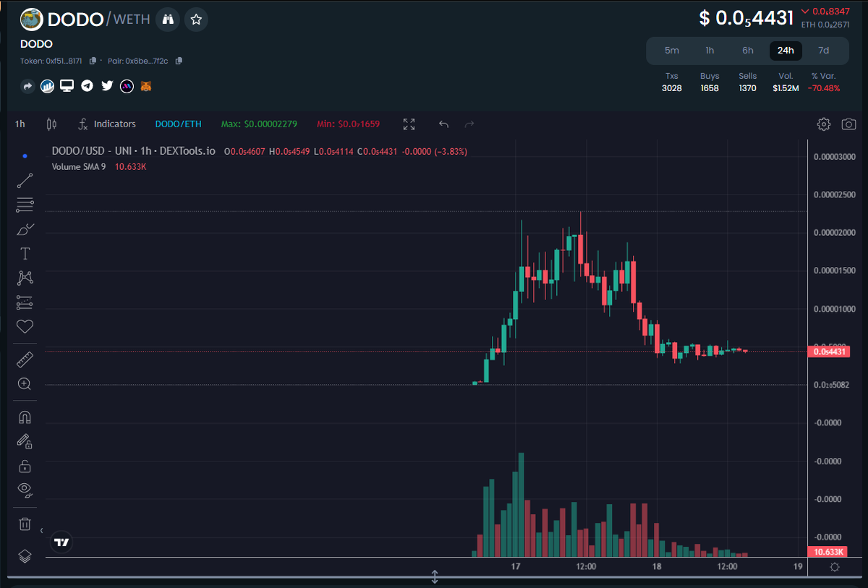Select the forecasting position tool

coord(25,302)
